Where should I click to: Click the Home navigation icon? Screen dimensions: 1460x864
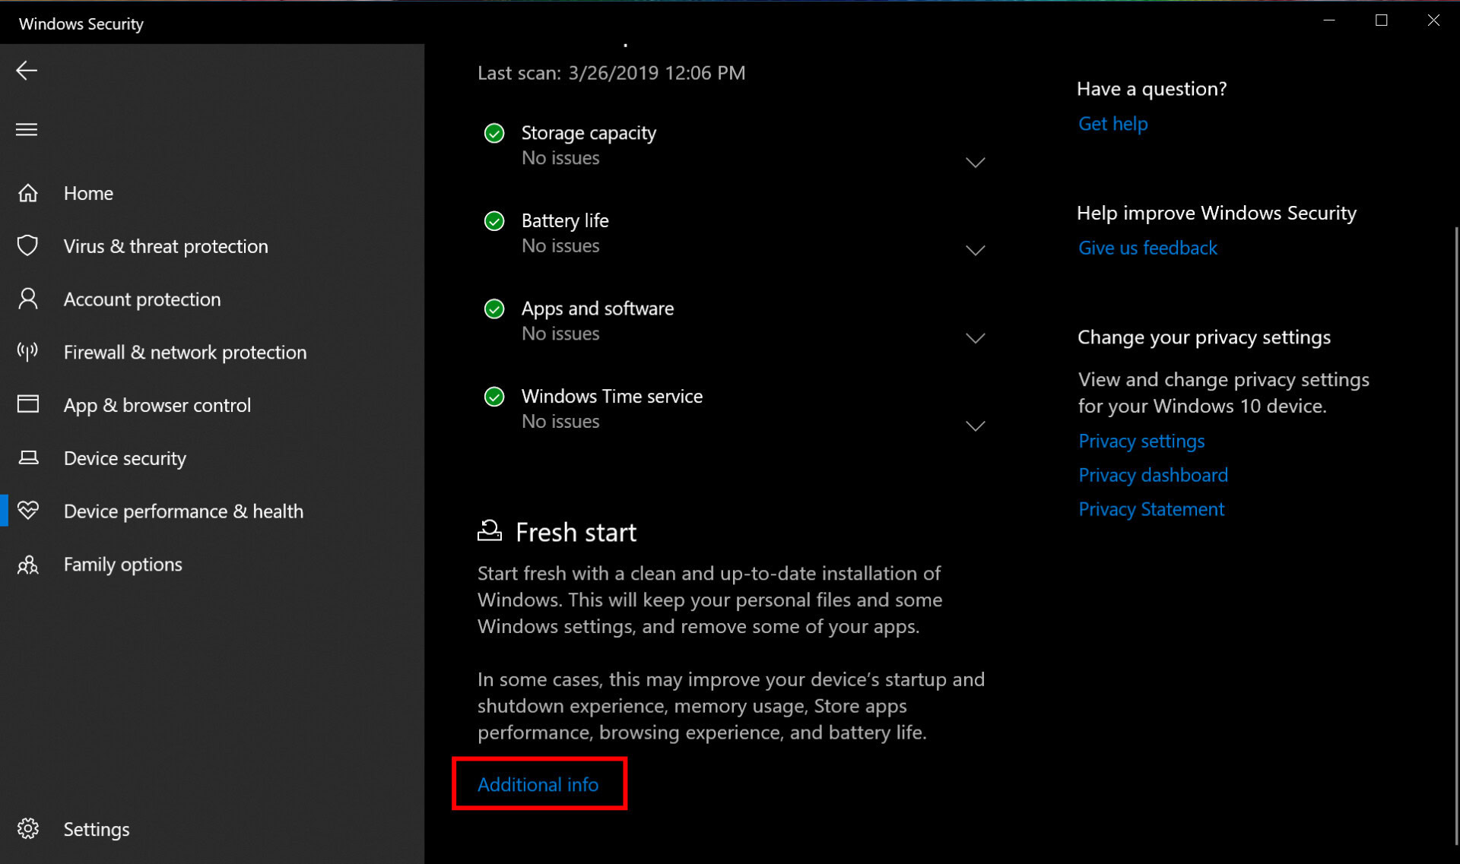pos(28,192)
